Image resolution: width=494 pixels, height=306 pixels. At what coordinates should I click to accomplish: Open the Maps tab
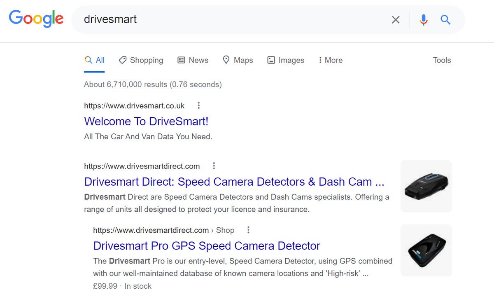(238, 60)
